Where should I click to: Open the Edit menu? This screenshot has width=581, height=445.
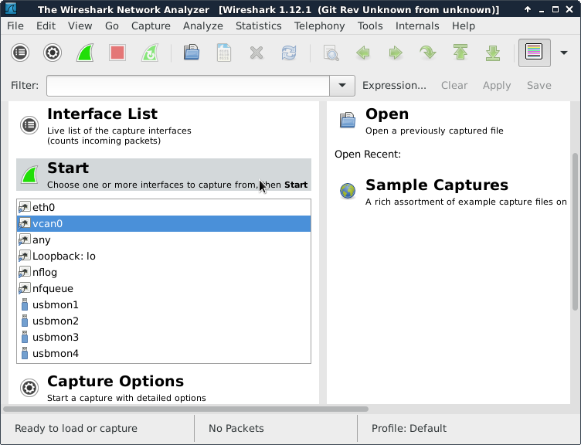tap(46, 26)
